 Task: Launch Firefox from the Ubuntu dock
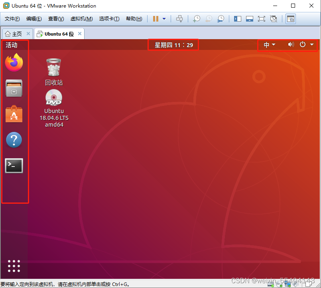(14, 63)
